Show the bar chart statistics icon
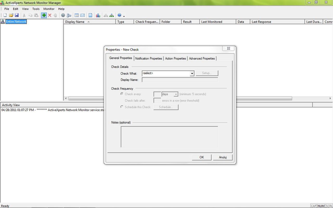Image resolution: width=333 pixels, height=208 pixels. coord(98,15)
